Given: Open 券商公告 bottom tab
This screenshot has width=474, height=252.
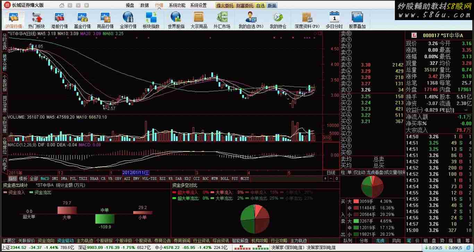Looking at the screenshot, I should 163,241.
